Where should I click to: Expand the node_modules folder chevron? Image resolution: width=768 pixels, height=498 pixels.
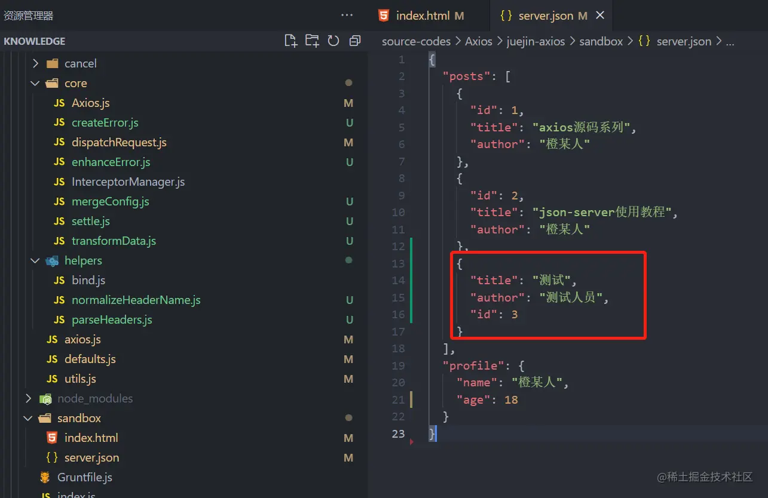[x=28, y=398]
